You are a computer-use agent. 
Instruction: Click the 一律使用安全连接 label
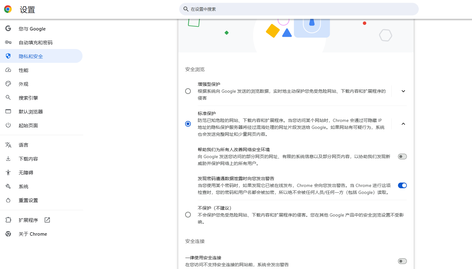pyautogui.click(x=203, y=258)
